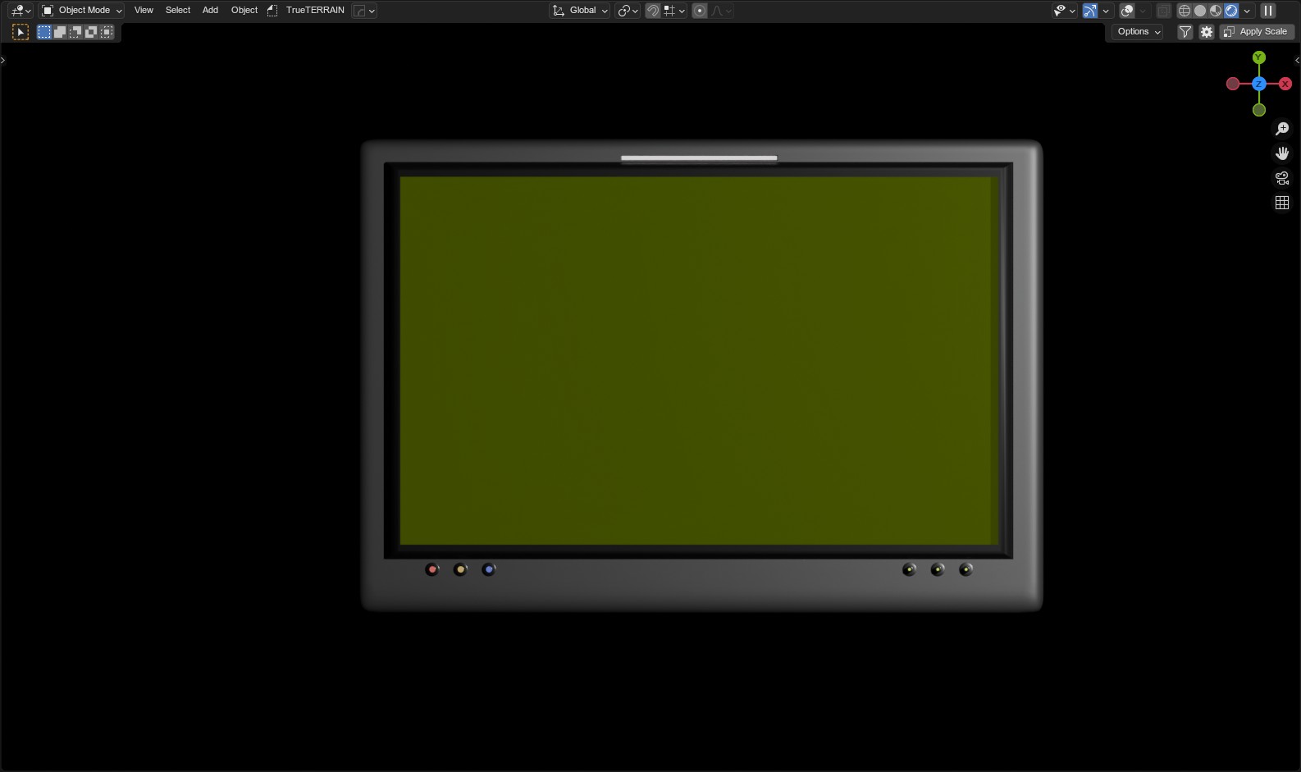
Task: Switch to material preview shading
Action: [x=1215, y=11]
